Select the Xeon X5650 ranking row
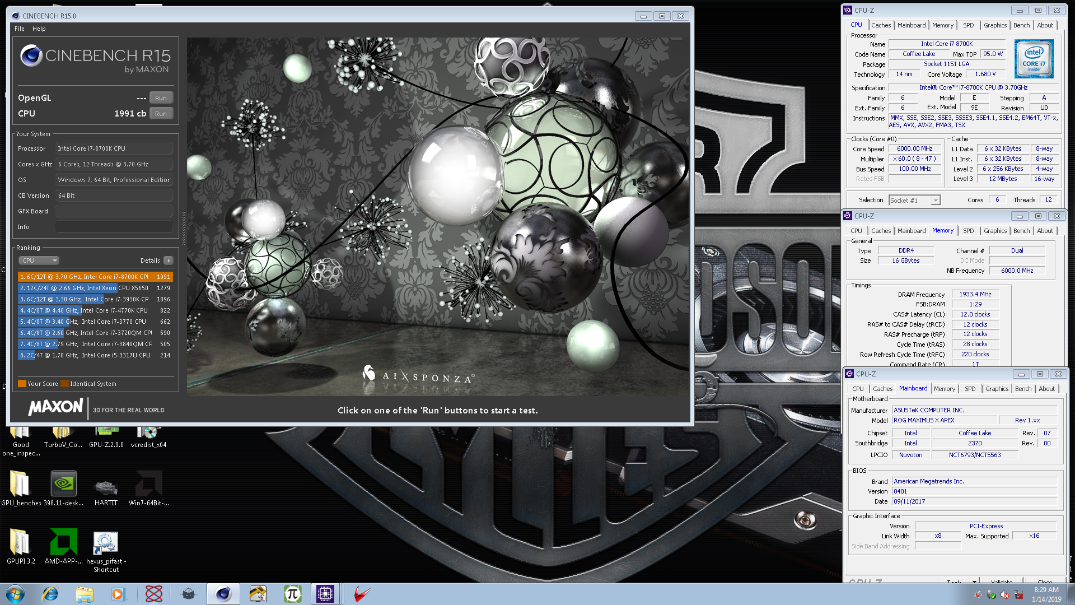The height and width of the screenshot is (605, 1075). [x=95, y=288]
